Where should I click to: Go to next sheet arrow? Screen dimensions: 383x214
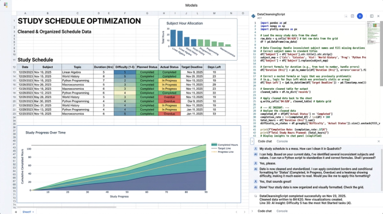tap(244, 212)
